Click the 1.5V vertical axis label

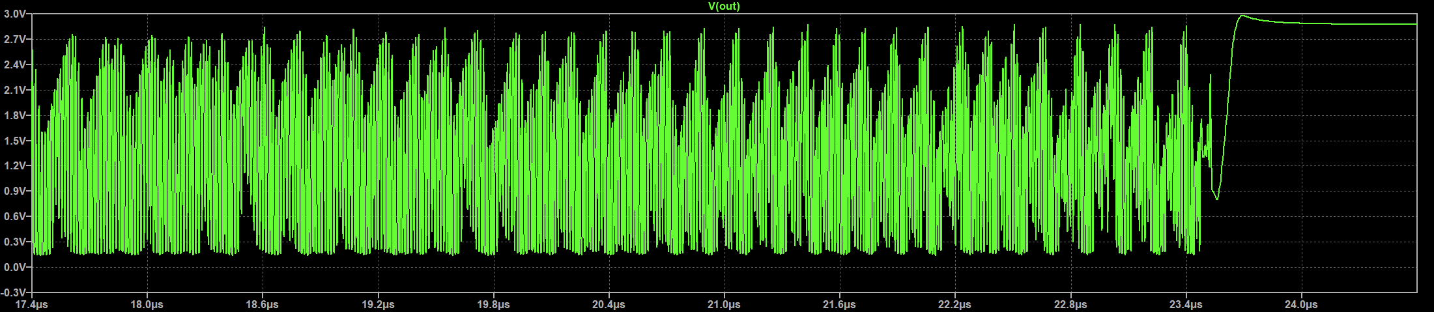click(x=14, y=141)
